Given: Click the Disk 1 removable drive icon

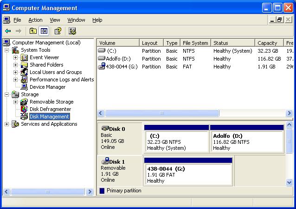Looking at the screenshot, I should (105, 161).
